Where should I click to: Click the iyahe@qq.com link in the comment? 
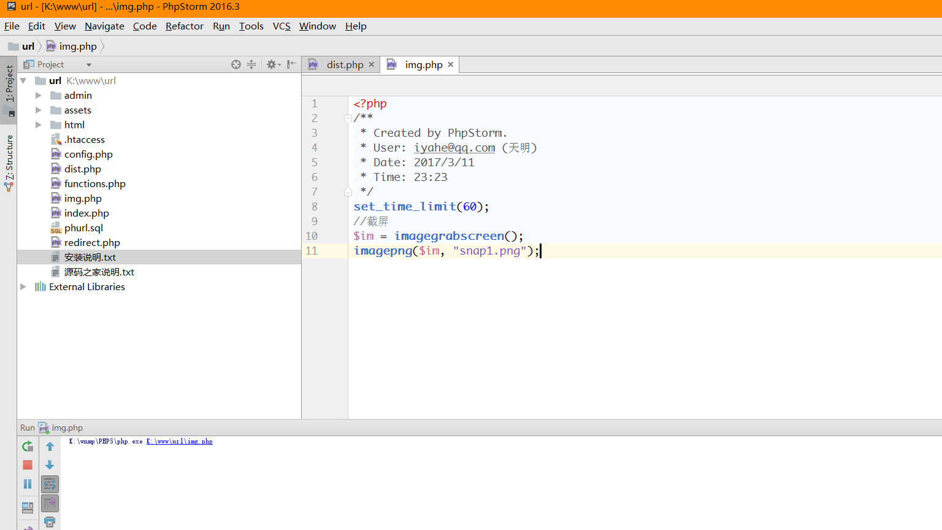click(x=454, y=148)
